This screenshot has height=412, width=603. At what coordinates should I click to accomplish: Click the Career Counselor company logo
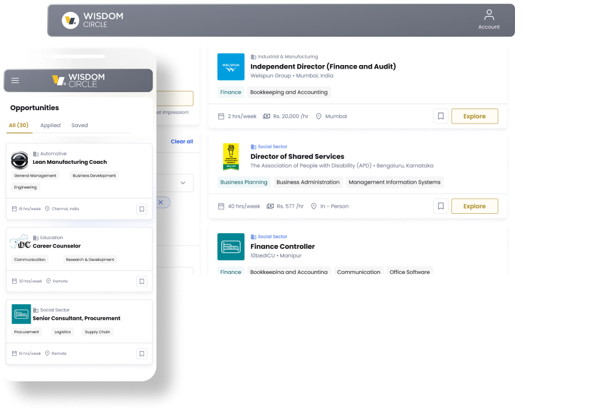(x=20, y=242)
